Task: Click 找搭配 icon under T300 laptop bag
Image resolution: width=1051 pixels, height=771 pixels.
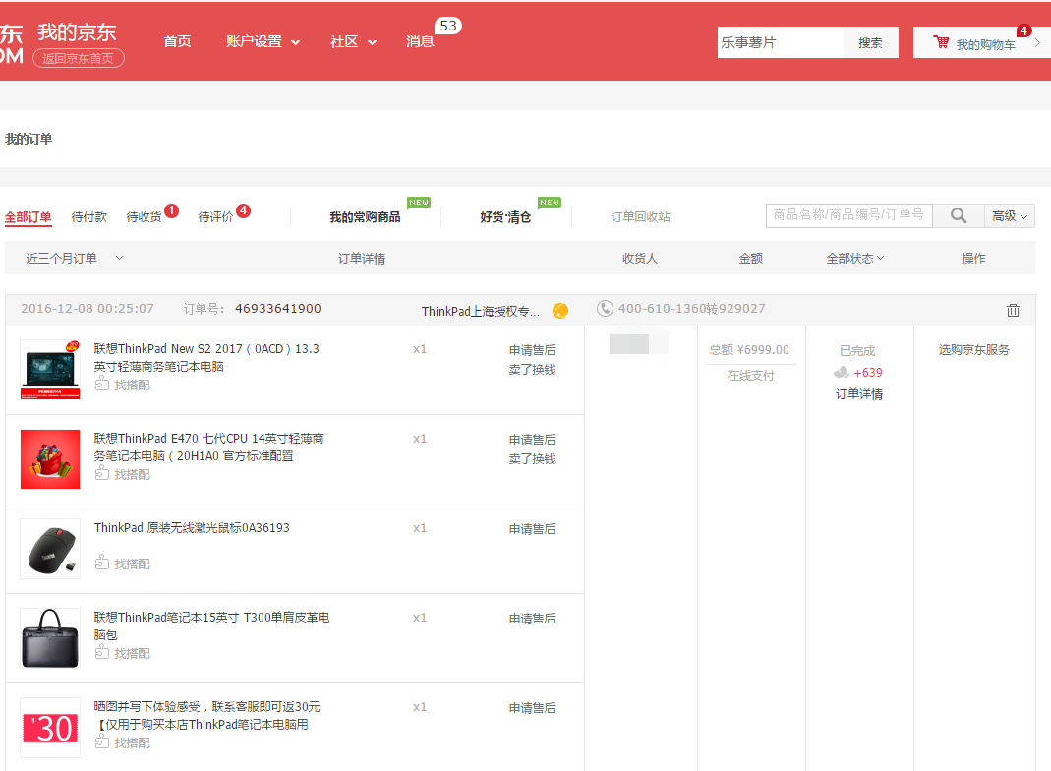Action: [x=102, y=652]
